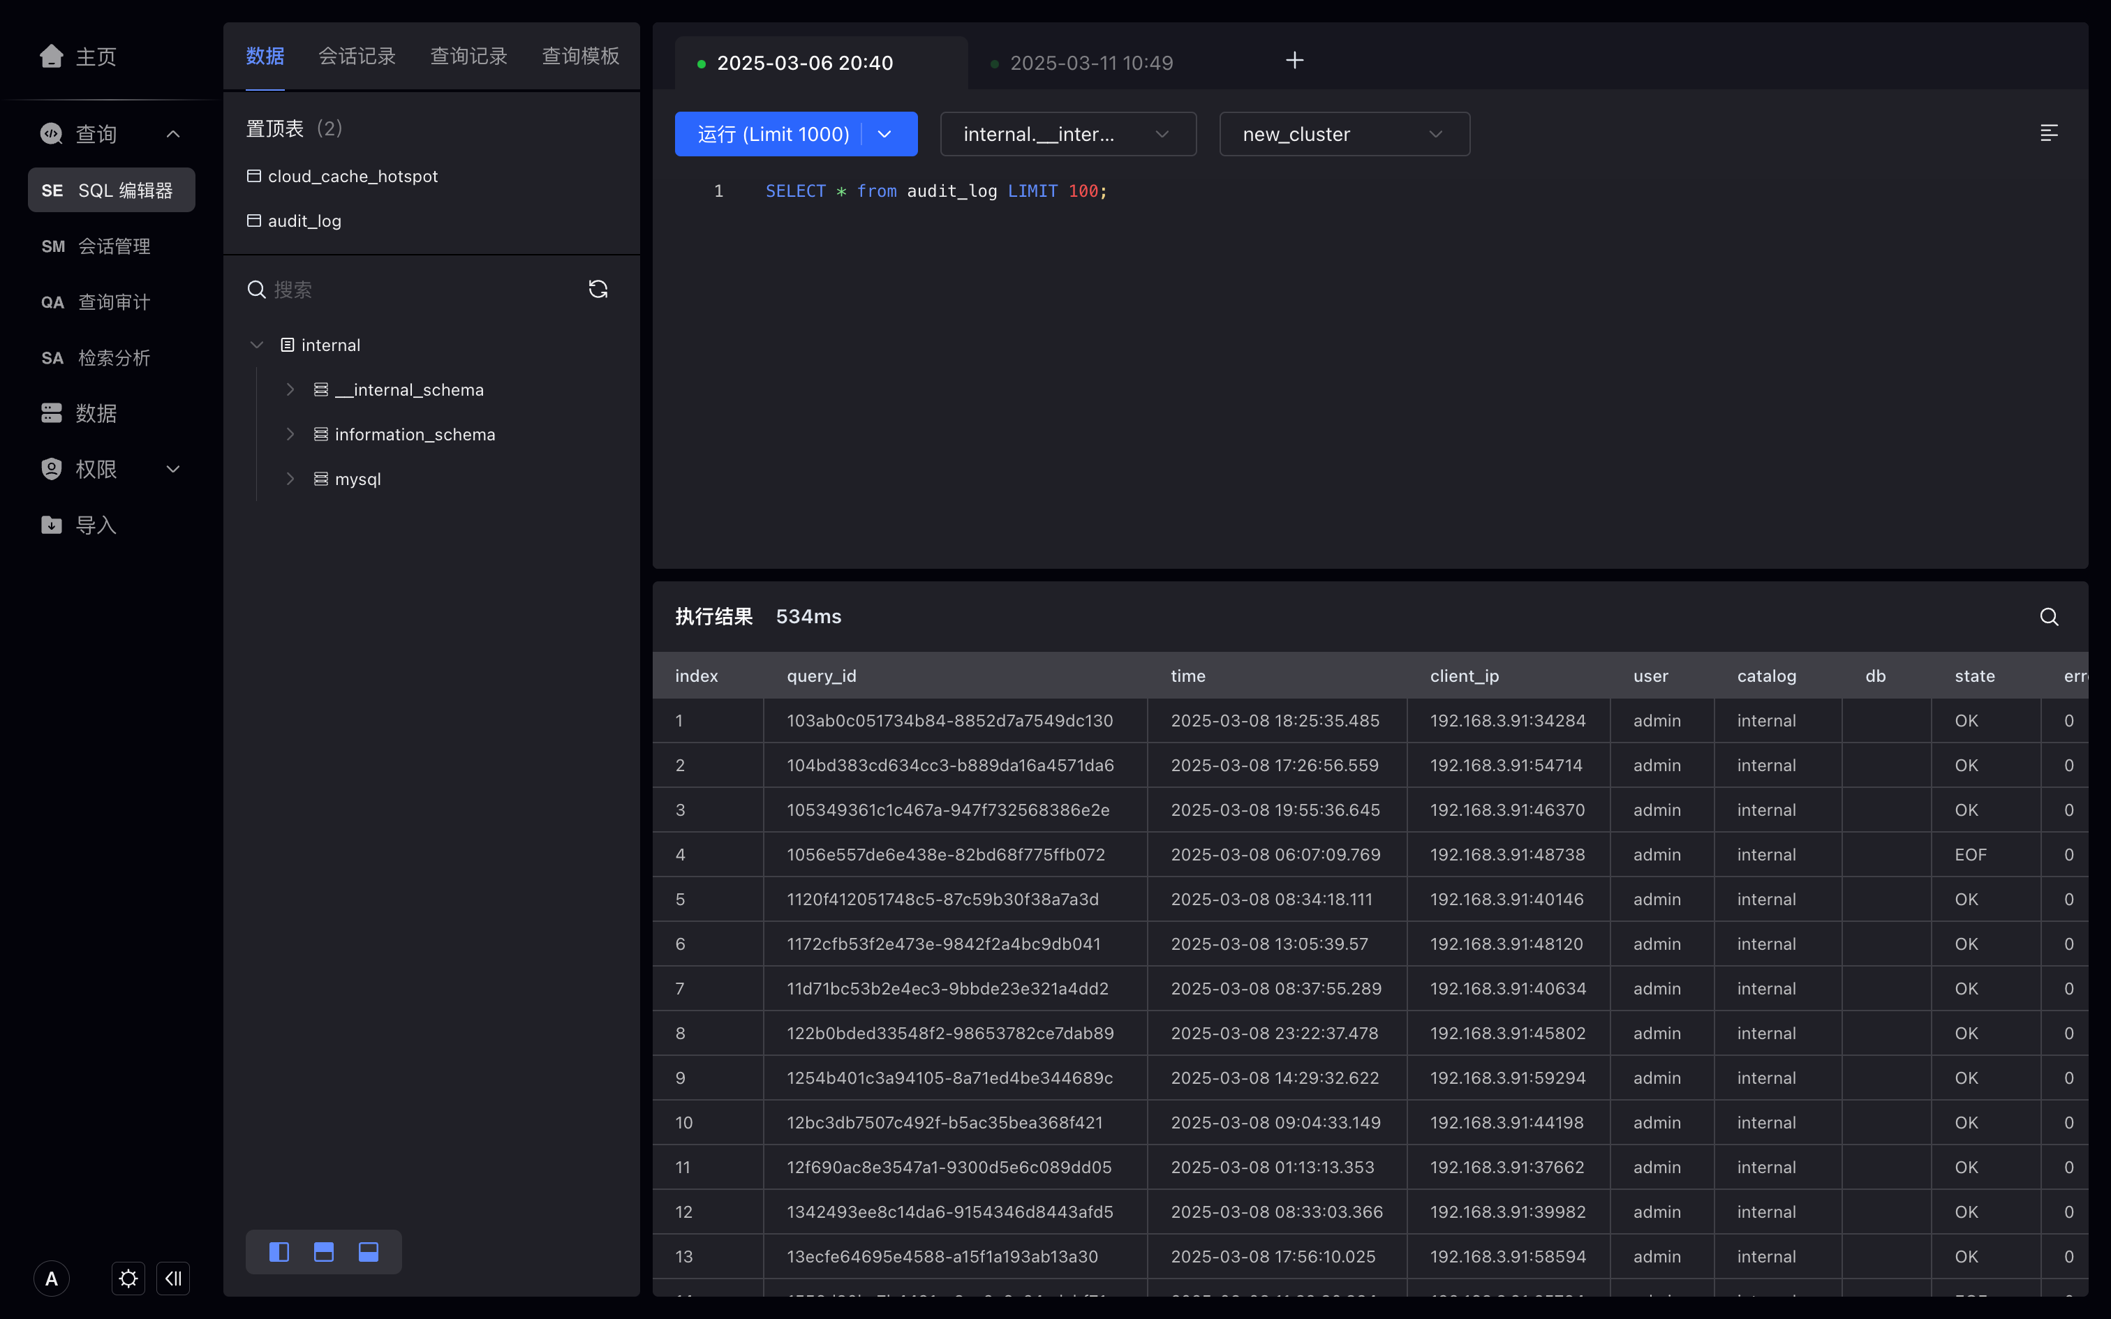Image resolution: width=2111 pixels, height=1319 pixels.
Task: Switch to the 数据 tab
Action: pyautogui.click(x=265, y=57)
